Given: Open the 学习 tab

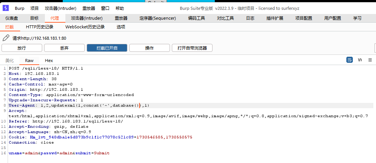Looking at the screenshot, I should pos(357,18).
